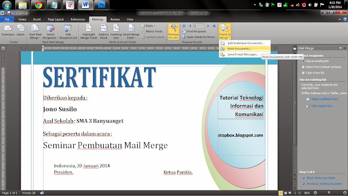Image resolution: width=348 pixels, height=196 pixels.
Task: Expand the Start Mail Merge menu
Action: tap(35, 32)
